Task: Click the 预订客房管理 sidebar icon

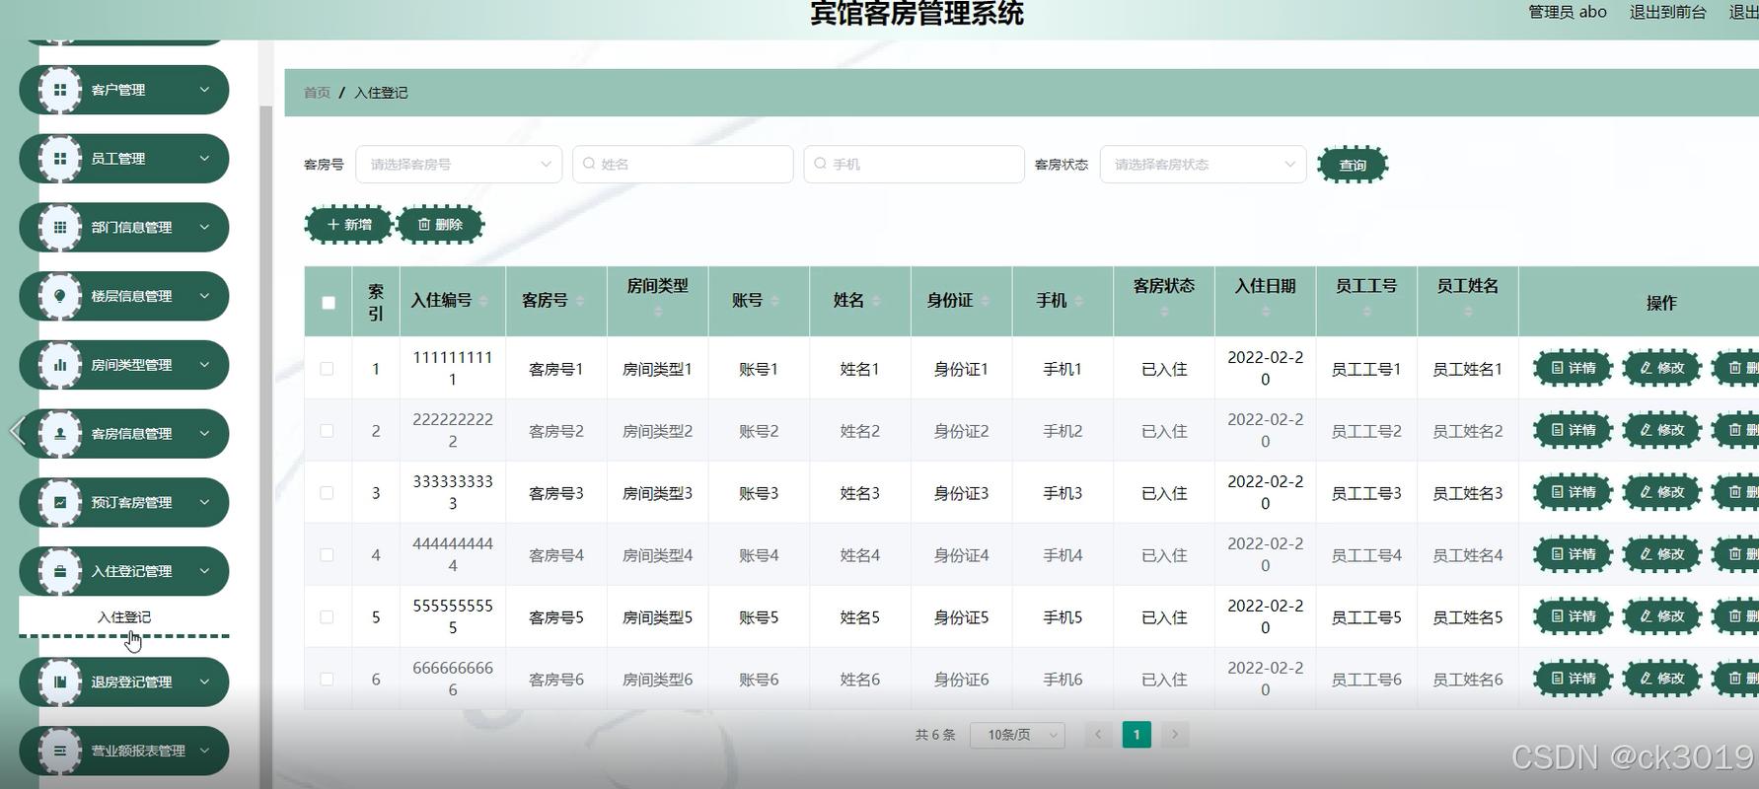Action: pos(60,502)
